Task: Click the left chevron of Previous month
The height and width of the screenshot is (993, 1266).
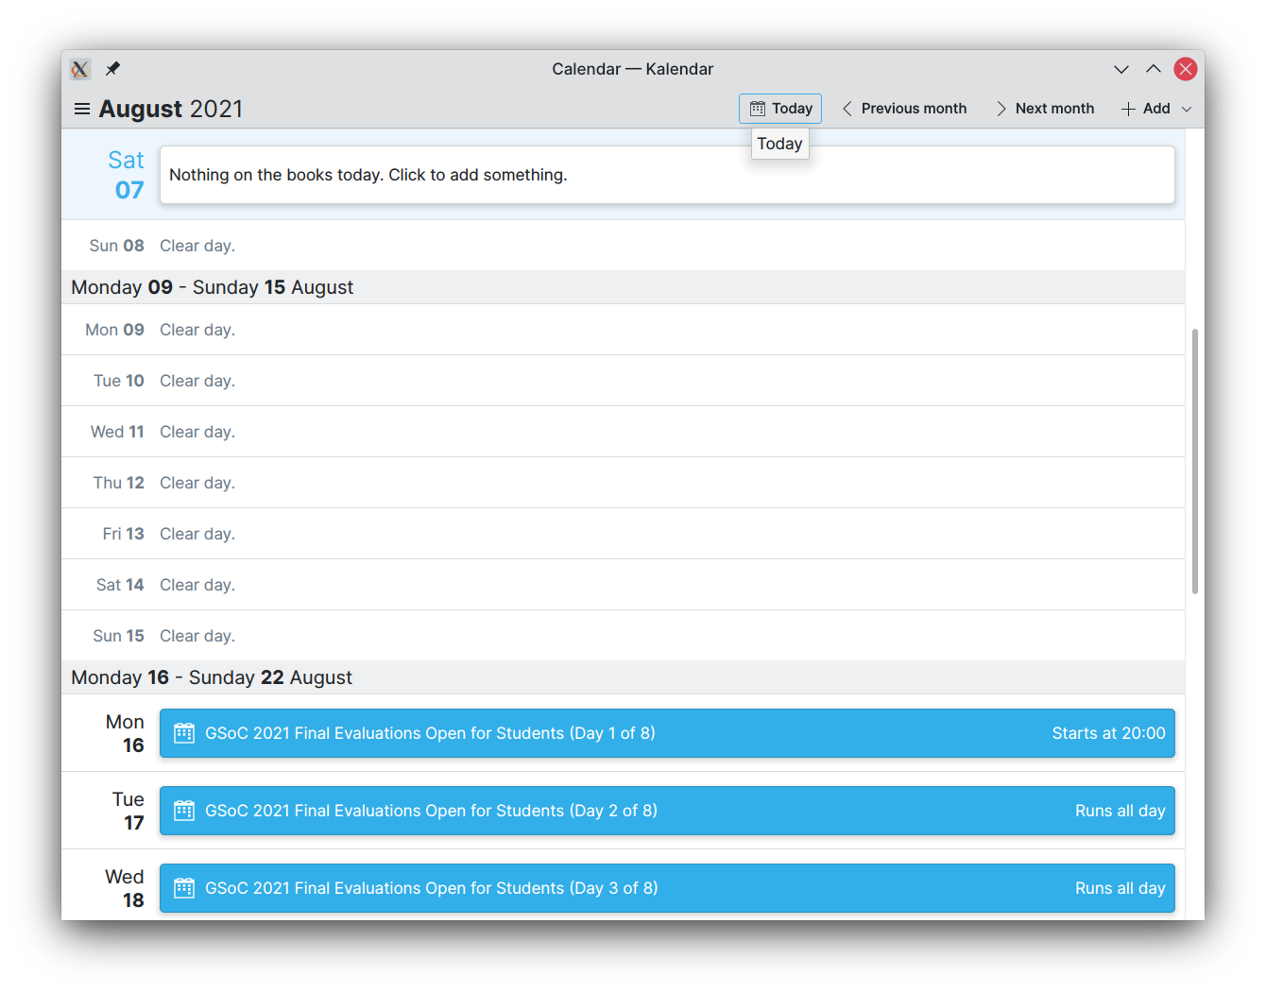Action: tap(847, 109)
